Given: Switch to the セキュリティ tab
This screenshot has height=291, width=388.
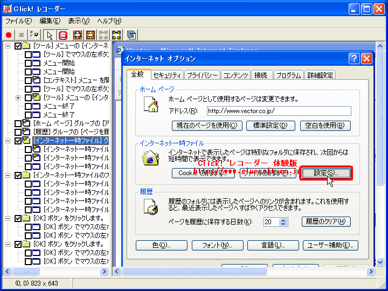Looking at the screenshot, I should (167, 75).
